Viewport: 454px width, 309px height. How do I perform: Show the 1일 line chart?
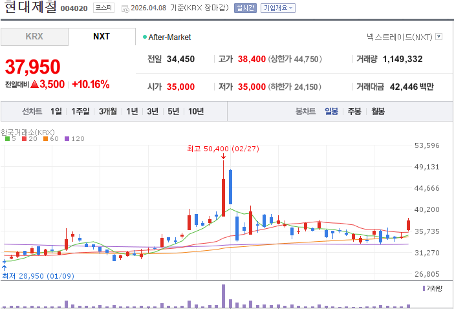[56, 111]
